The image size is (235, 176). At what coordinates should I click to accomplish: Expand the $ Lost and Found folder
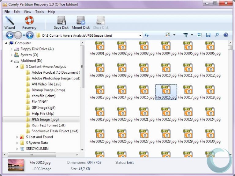[x=17, y=137]
